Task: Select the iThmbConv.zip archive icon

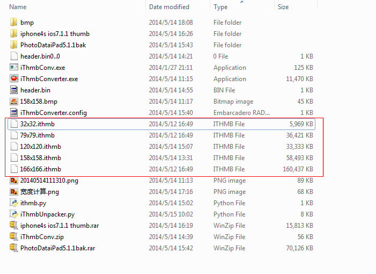Action: click(x=14, y=237)
